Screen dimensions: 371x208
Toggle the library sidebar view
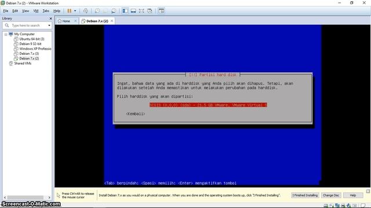click(125, 11)
